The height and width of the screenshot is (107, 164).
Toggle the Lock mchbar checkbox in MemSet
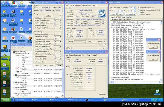click(x=36, y=62)
